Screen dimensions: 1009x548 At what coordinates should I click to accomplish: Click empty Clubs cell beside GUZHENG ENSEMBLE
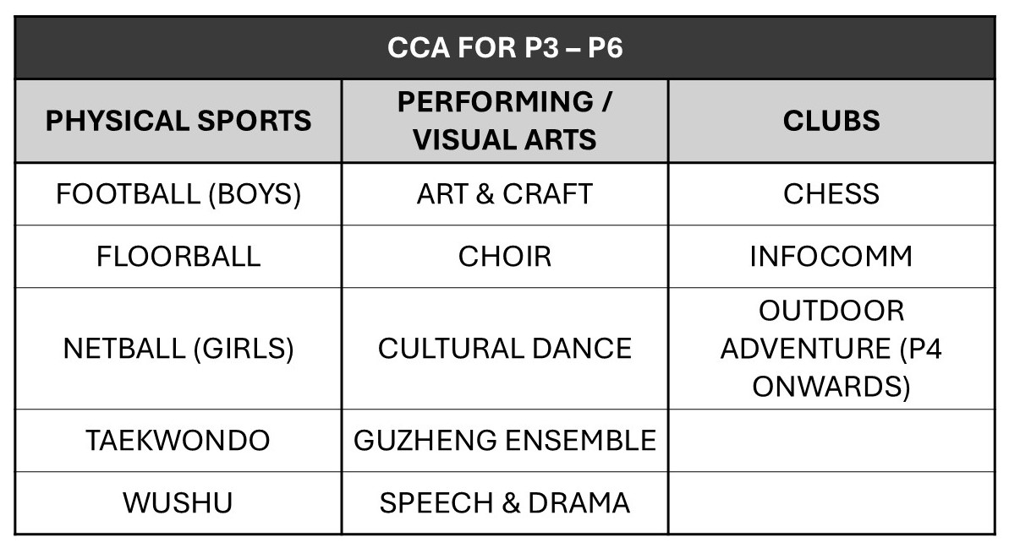[x=831, y=441]
